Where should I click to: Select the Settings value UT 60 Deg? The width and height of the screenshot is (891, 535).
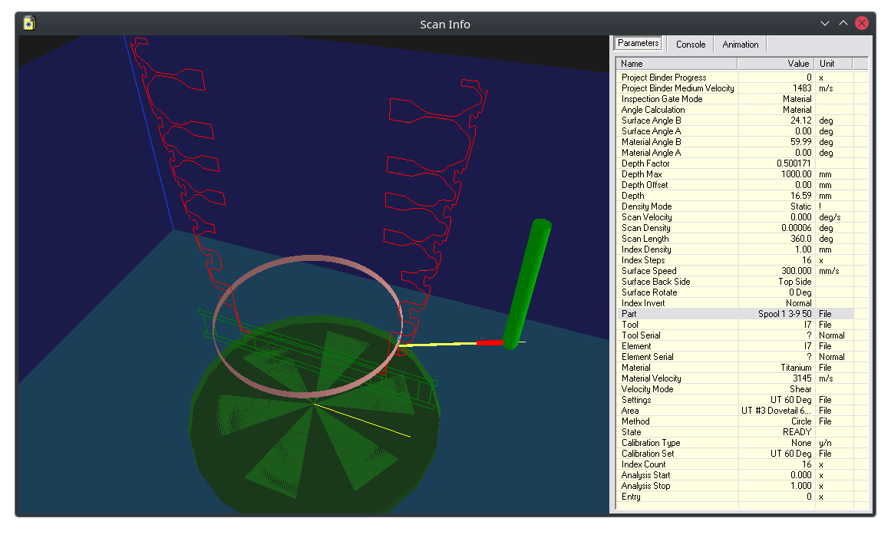pos(791,400)
